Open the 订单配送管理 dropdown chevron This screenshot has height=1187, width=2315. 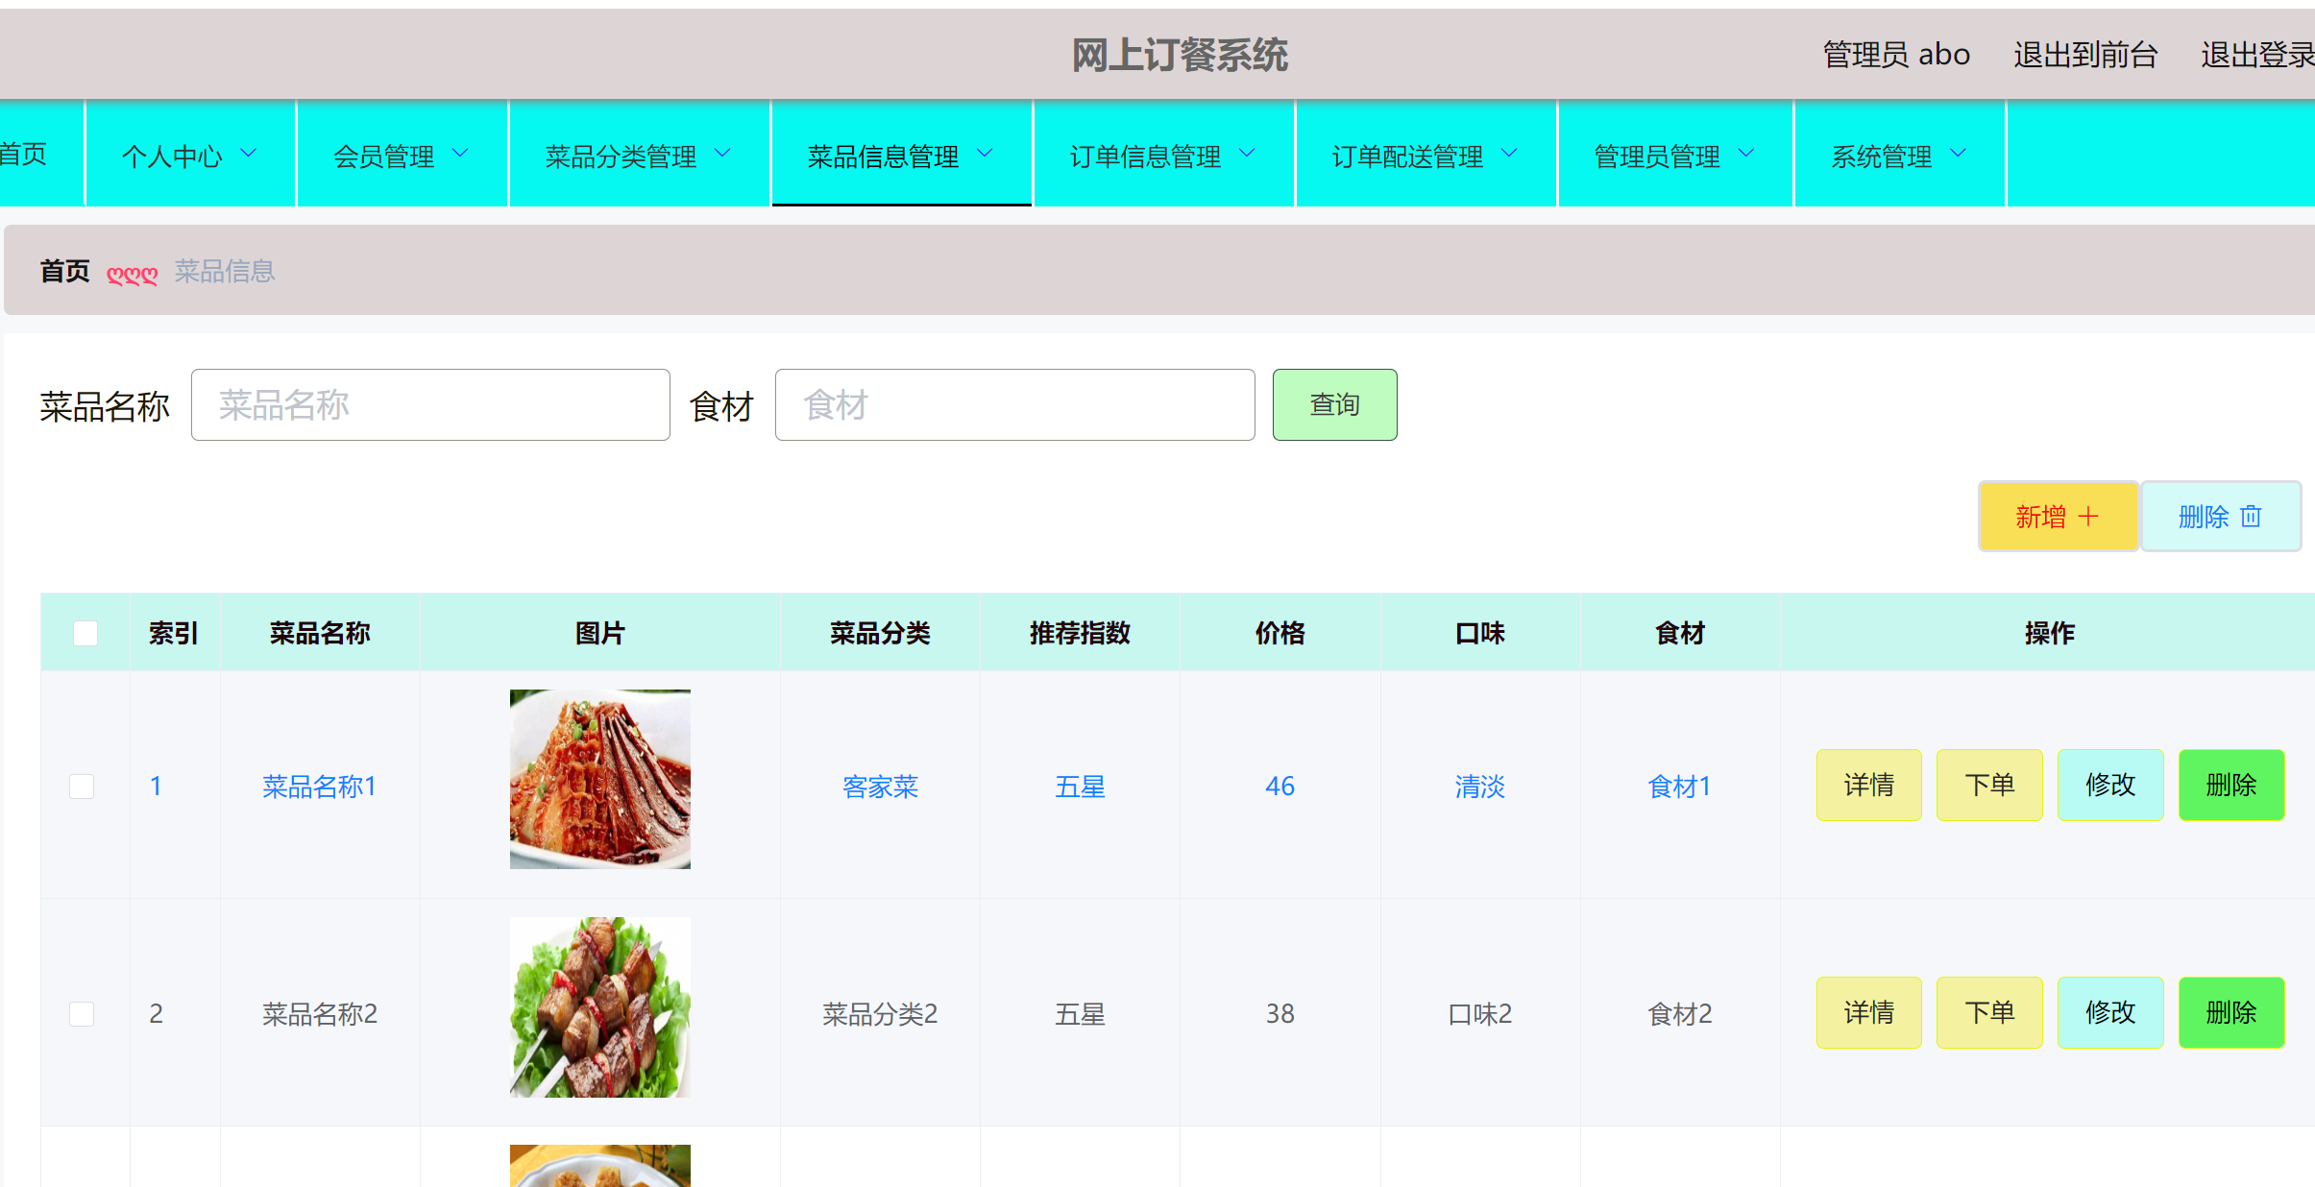coord(1509,153)
